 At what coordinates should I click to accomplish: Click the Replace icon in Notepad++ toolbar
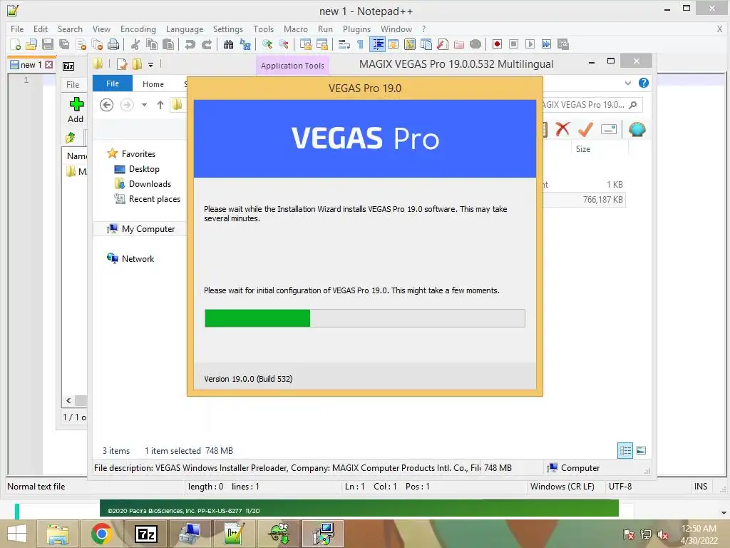(x=245, y=44)
